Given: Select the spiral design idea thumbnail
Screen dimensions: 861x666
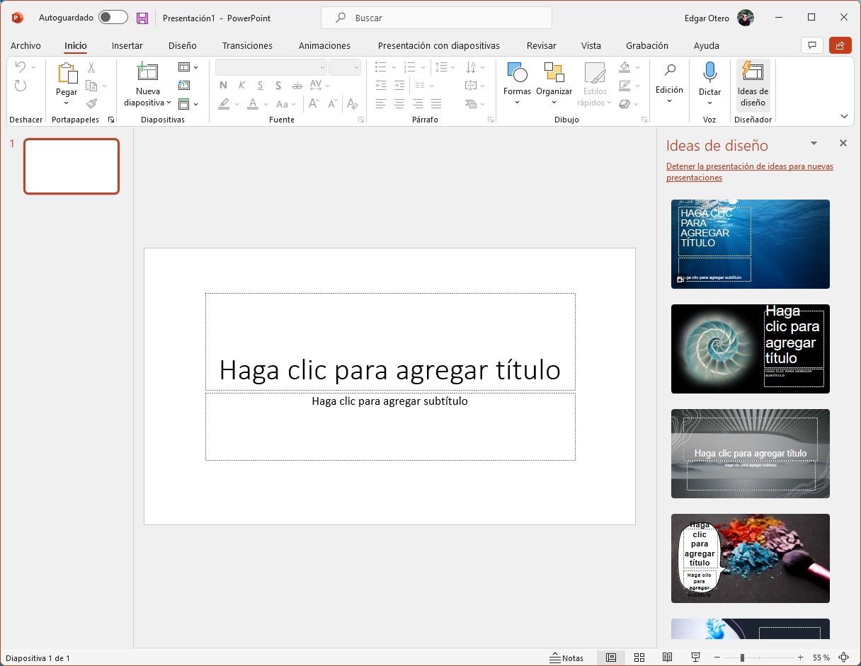Looking at the screenshot, I should (750, 348).
